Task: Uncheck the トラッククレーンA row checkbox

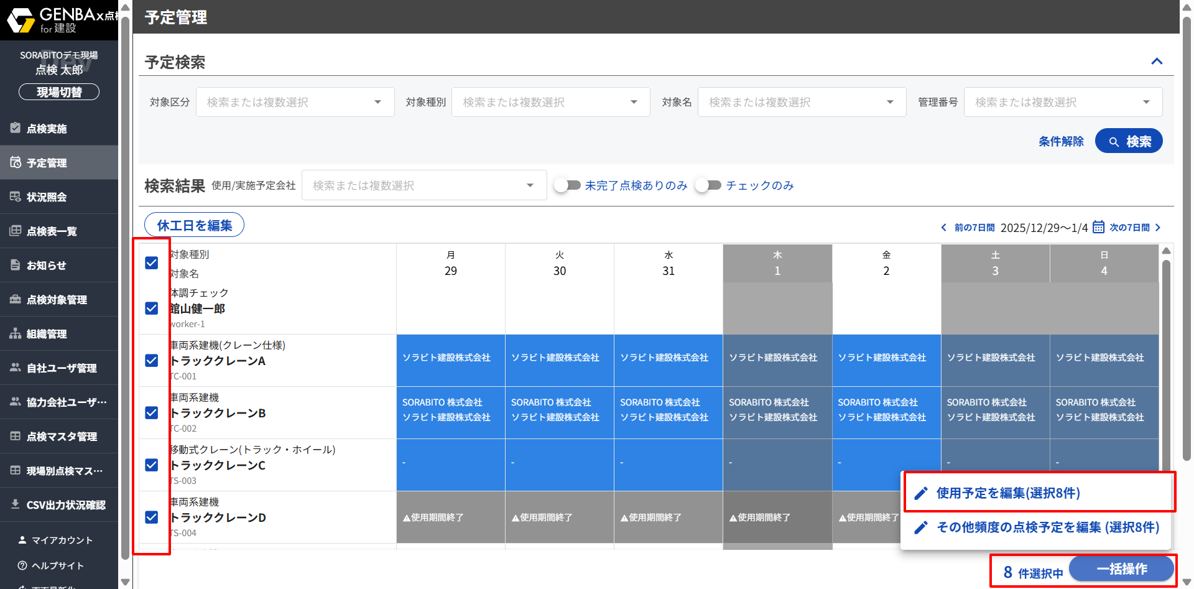Action: pos(152,361)
